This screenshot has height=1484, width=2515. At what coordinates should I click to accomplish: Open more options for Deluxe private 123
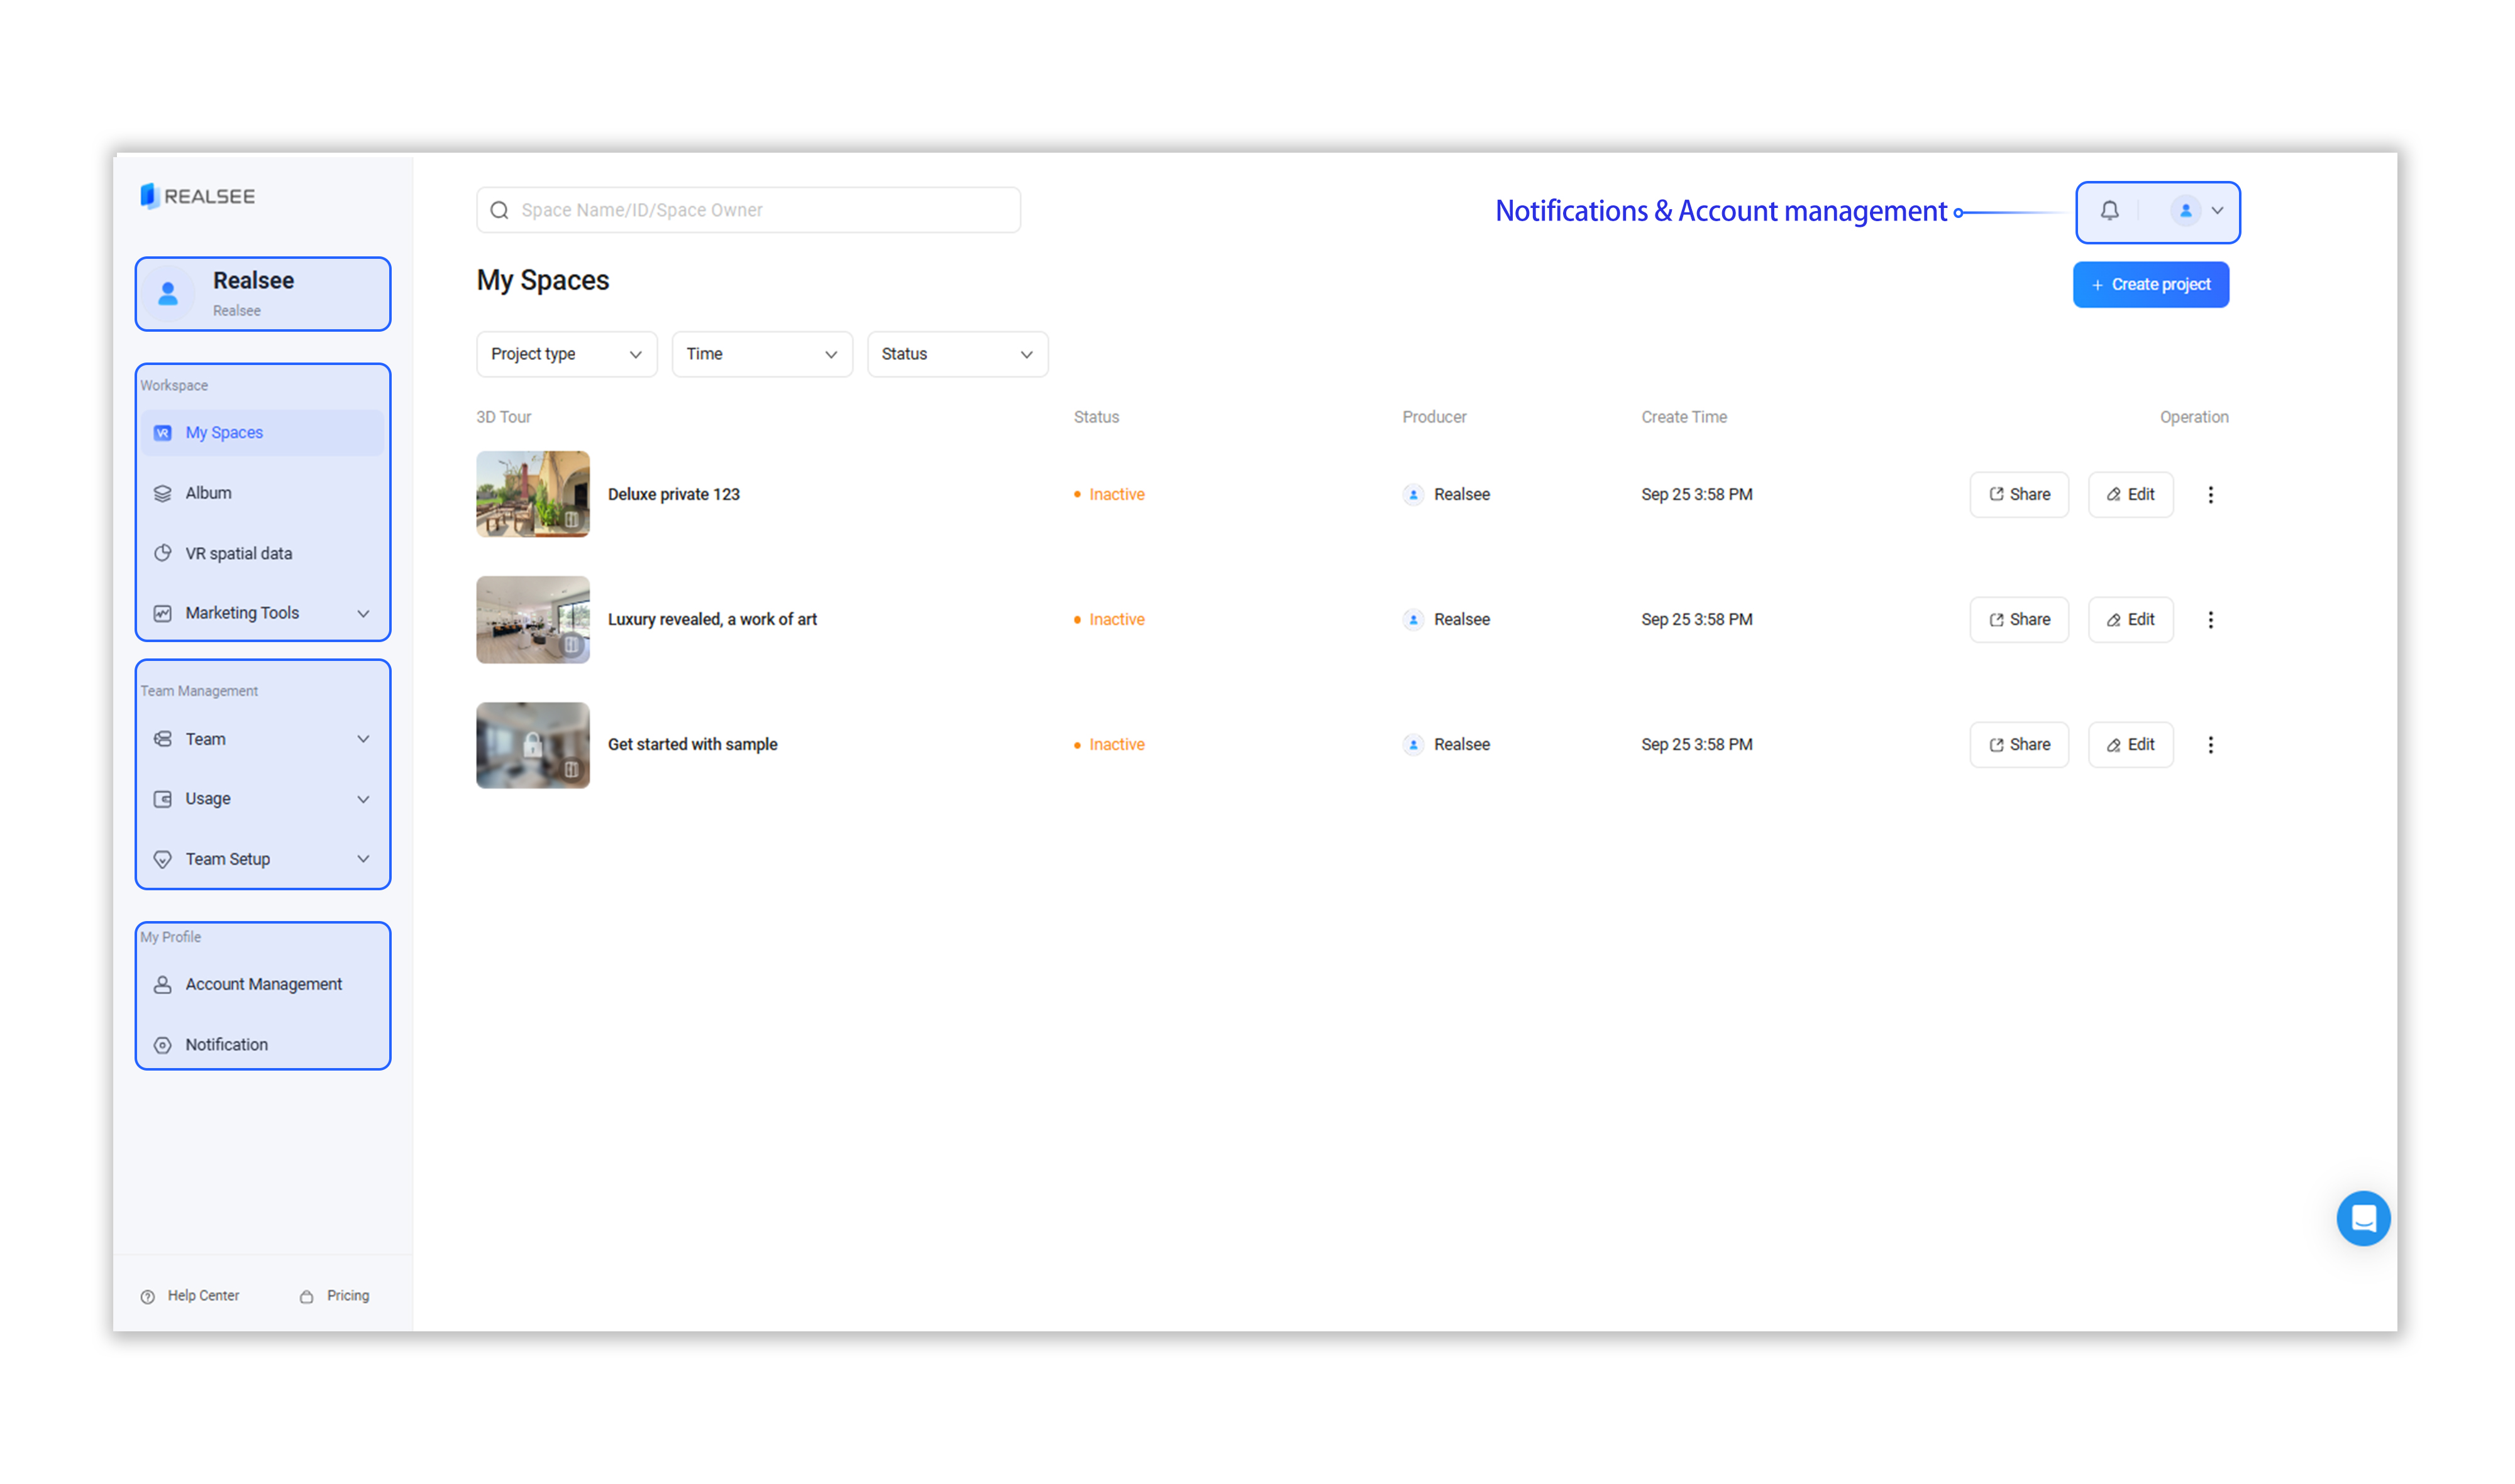coord(2210,494)
